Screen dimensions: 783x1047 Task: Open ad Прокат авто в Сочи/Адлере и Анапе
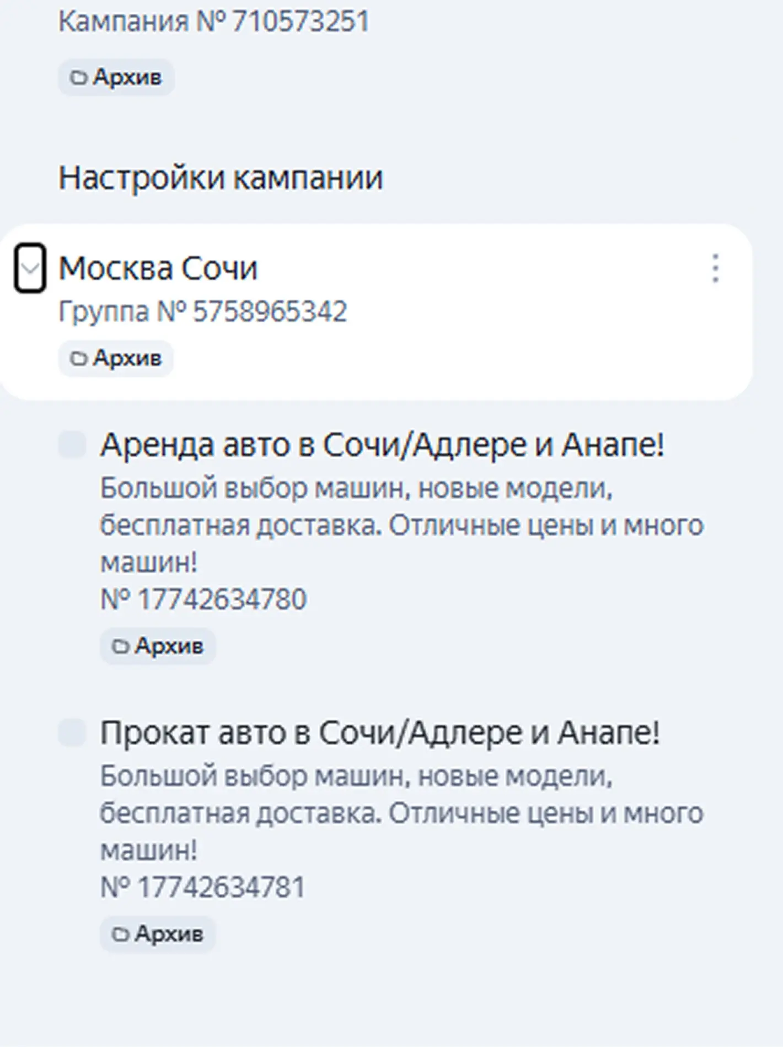380,733
